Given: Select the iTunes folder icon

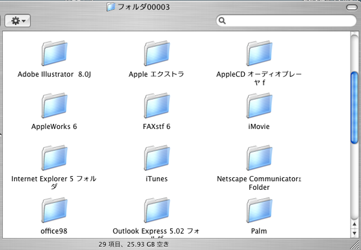Looking at the screenshot, I should (x=157, y=158).
